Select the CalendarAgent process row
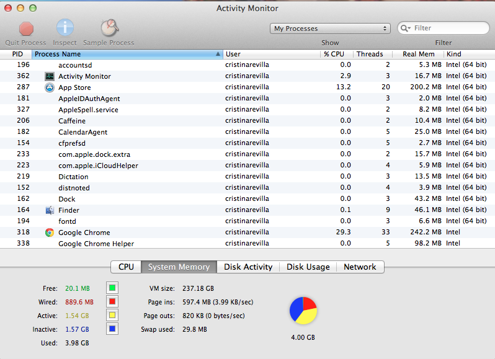The height and width of the screenshot is (359, 495). coord(247,132)
